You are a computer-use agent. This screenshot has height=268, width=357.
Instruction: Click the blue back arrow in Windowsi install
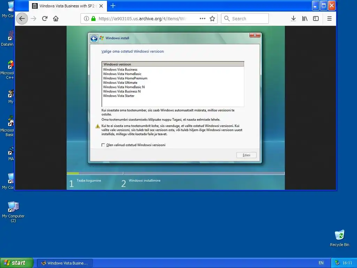[x=94, y=38]
